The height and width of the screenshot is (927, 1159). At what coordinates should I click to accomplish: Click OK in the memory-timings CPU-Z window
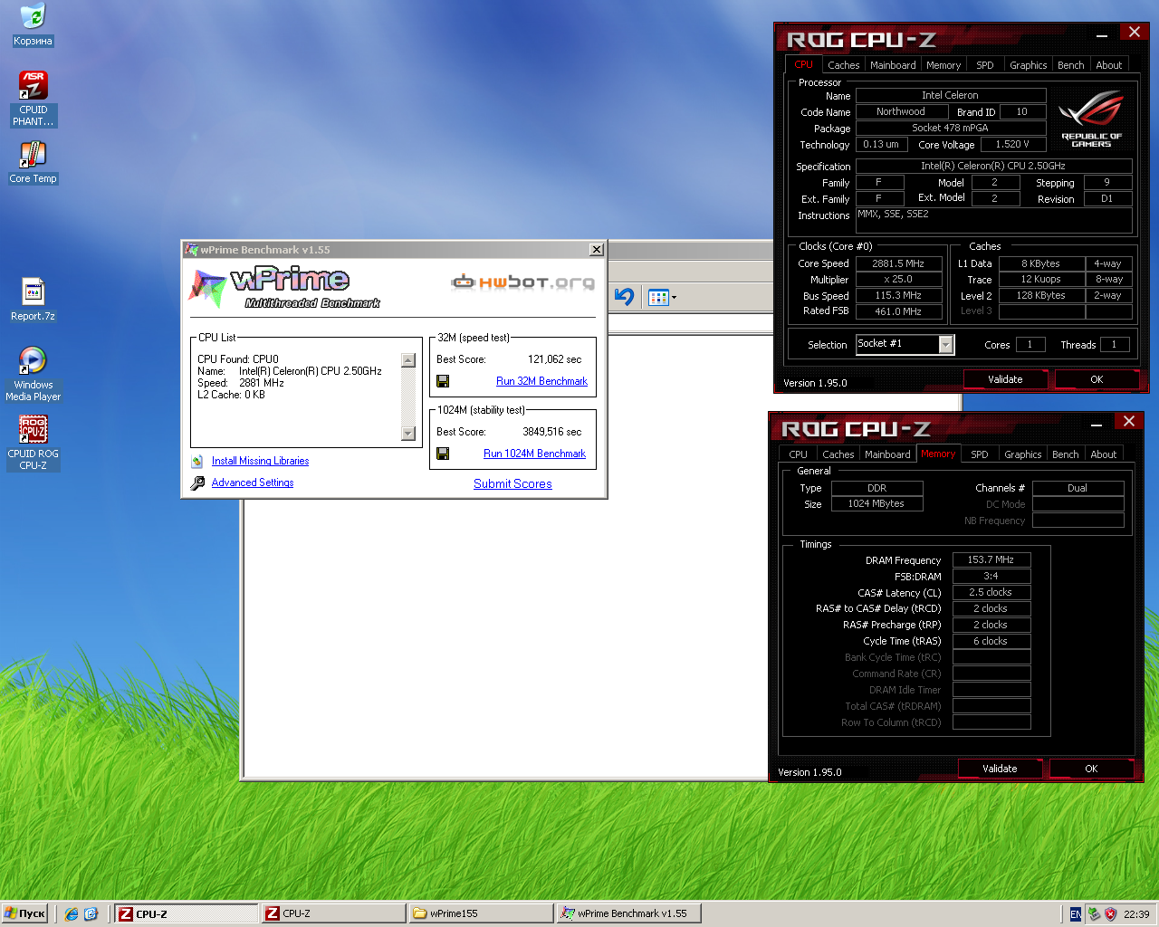1091,769
